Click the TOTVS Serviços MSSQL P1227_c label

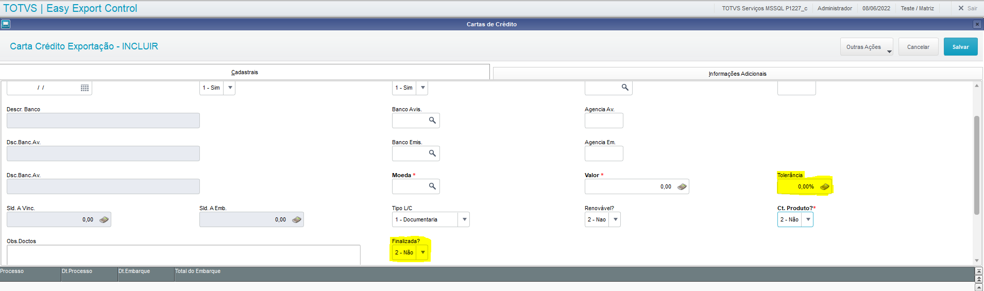pyautogui.click(x=765, y=8)
